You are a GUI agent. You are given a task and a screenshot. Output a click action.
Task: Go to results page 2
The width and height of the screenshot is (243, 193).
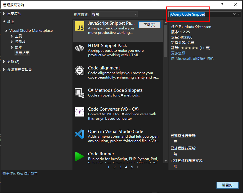tap(114, 167)
